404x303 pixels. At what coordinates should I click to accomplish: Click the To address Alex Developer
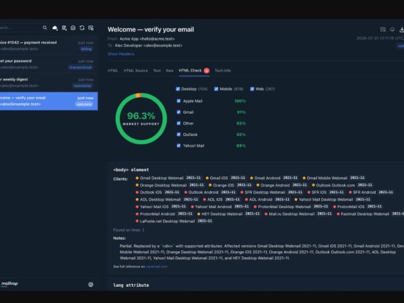pos(148,45)
